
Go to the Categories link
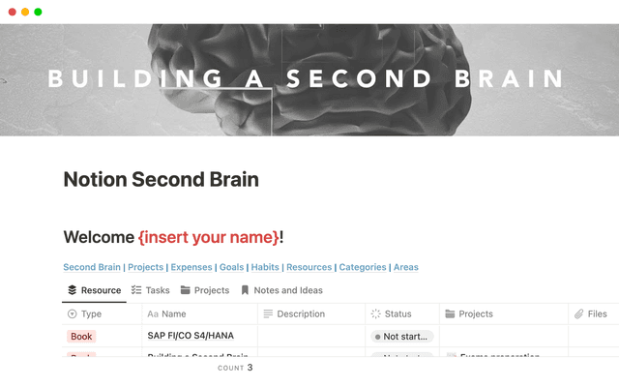[363, 267]
